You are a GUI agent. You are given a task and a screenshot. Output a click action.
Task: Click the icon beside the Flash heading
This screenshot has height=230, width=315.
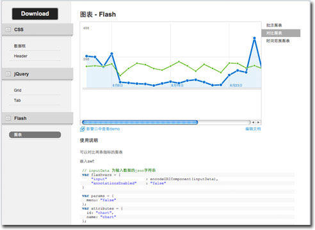[x=8, y=118]
